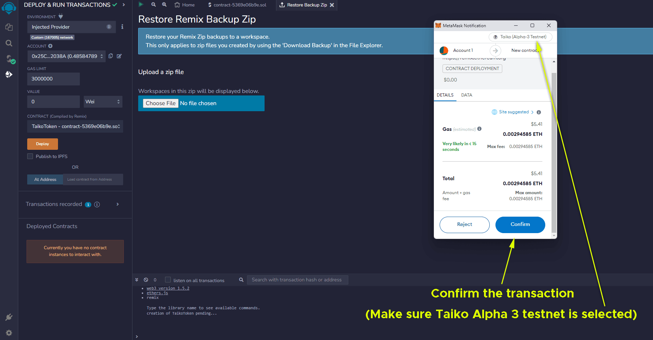The image size is (653, 340).
Task: Click the transactions recorded info icon
Action: [x=97, y=205]
